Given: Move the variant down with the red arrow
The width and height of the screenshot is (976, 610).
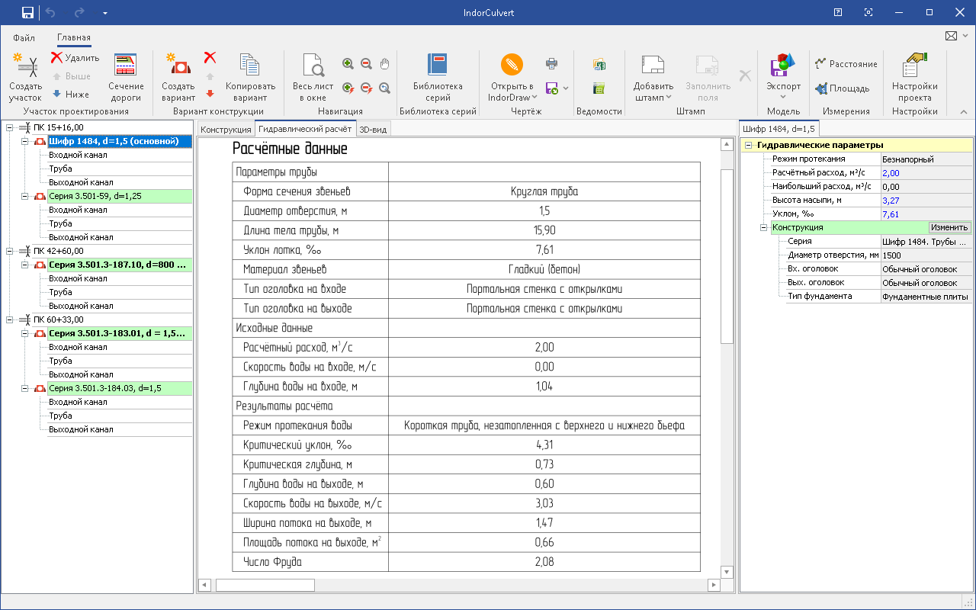Looking at the screenshot, I should point(210,94).
